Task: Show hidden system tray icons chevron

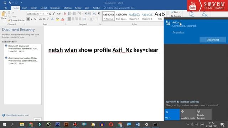Action: 188,124
